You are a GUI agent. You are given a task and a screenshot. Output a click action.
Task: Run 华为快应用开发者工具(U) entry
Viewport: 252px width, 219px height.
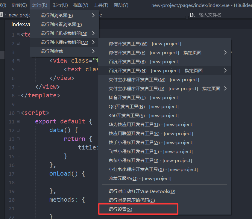pyautogui.click(x=165, y=125)
